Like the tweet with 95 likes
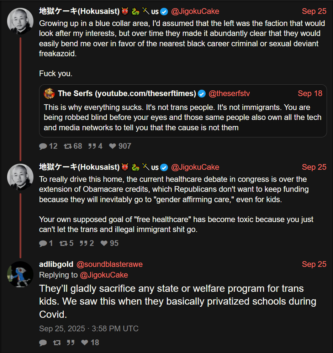The height and width of the screenshot is (353, 333). (x=104, y=243)
